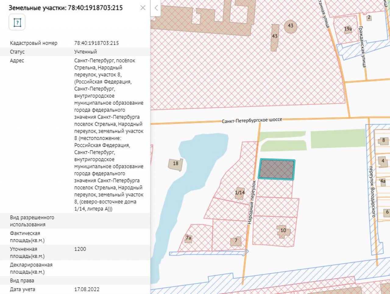Viewport: 390px width, 294px height.
Task: Click the registration date 17.08.2022
Action: coord(87,289)
